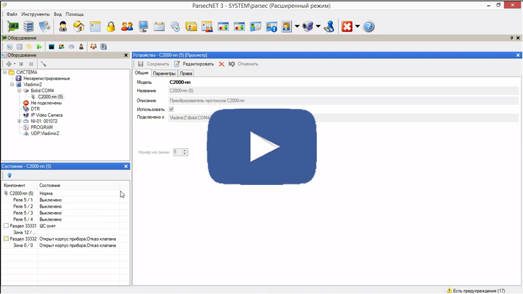The width and height of the screenshot is (523, 294).
Task: Click the yellow note icon in the sub-toolbar
Action: (x=29, y=47)
